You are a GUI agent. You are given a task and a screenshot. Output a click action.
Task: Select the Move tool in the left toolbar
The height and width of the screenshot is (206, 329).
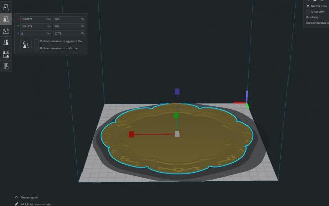coord(6,7)
